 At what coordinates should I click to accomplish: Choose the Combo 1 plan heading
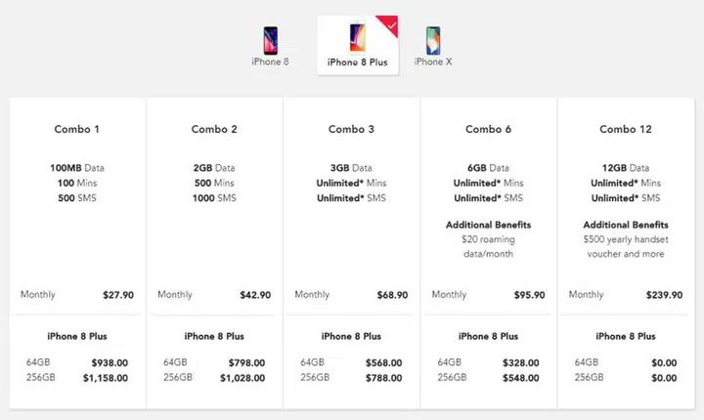tap(77, 129)
